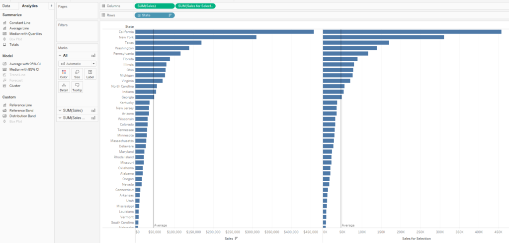Open the mark type Automatic dropdown
This screenshot has height=243, width=509.
(x=77, y=64)
